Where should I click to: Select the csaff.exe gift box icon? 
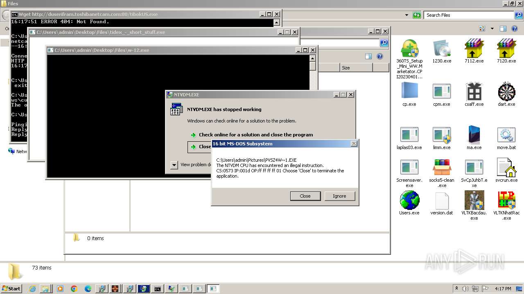(x=474, y=91)
